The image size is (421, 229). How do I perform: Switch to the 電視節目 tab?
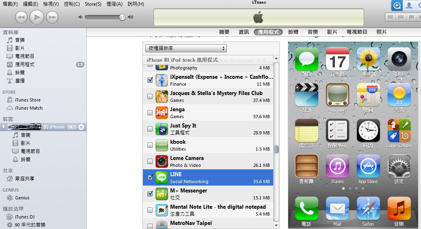[x=357, y=32]
